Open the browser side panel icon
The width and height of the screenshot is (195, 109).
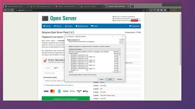(x=165, y=10)
